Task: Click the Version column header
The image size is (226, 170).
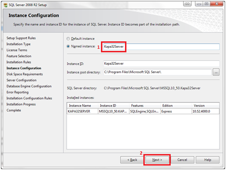Action: click(205, 106)
